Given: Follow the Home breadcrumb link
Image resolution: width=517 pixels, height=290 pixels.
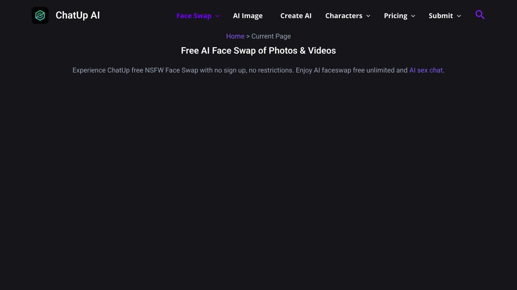Looking at the screenshot, I should coord(235,36).
